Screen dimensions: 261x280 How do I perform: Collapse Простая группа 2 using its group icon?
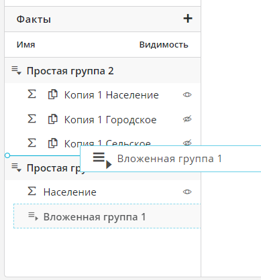(16, 70)
